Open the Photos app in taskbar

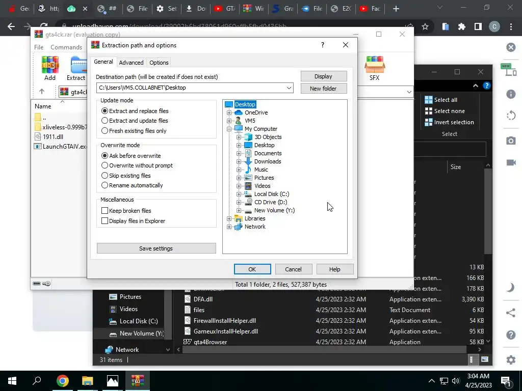click(x=113, y=381)
